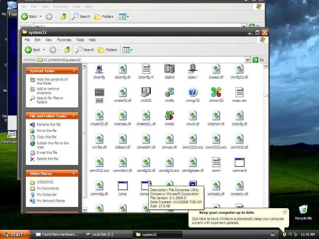Image resolution: width=319 pixels, height=239 pixels.
Task: Click Copy this file link
Action: (x=46, y=137)
